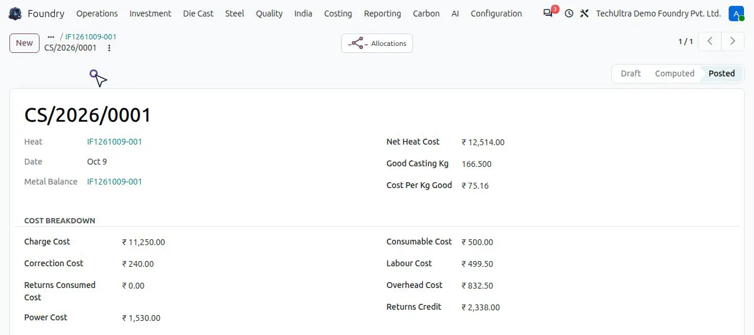Open the debug tools wrench icon

point(584,14)
